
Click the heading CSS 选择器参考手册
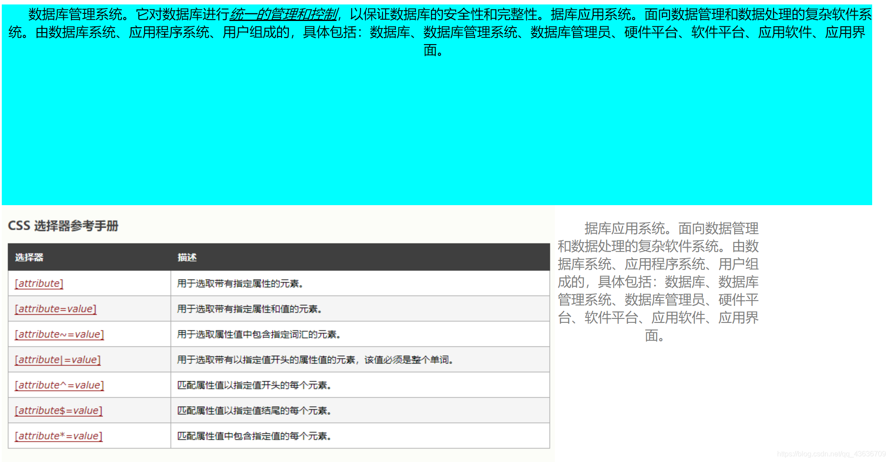coord(63,226)
